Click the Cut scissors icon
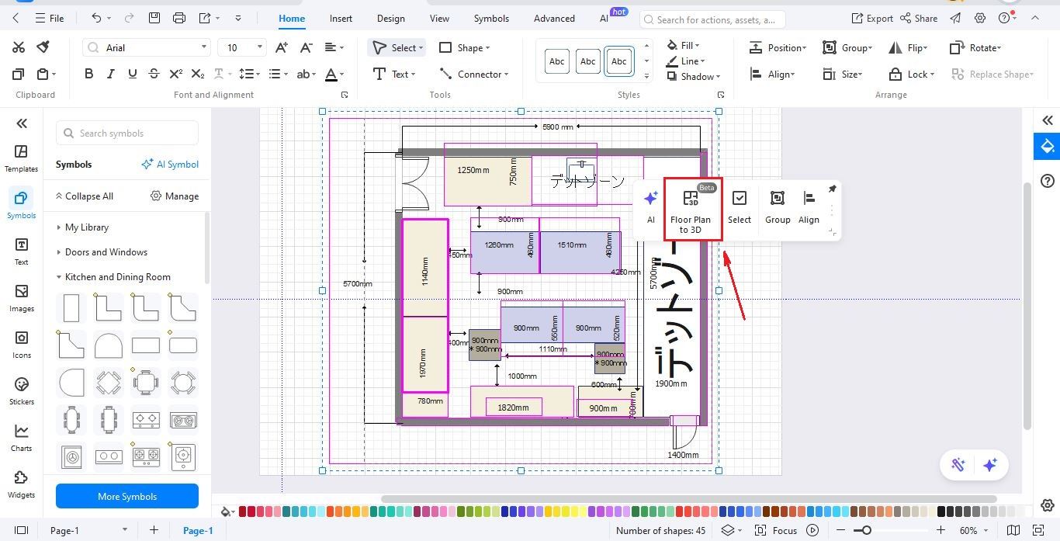The height and width of the screenshot is (541, 1060). (x=19, y=47)
